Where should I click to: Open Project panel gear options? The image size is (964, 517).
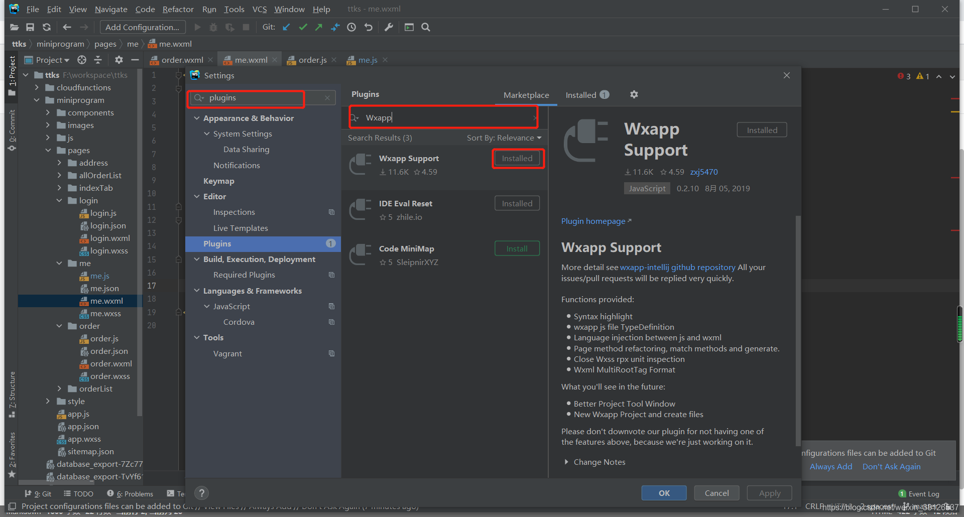point(118,60)
